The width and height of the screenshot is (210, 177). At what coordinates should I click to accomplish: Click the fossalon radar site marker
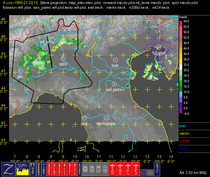159,47
